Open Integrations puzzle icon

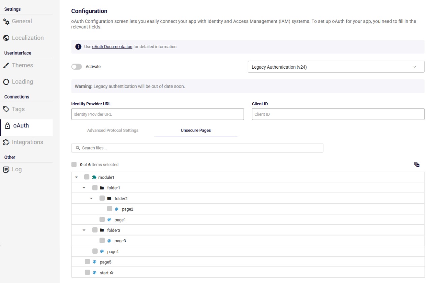6,142
